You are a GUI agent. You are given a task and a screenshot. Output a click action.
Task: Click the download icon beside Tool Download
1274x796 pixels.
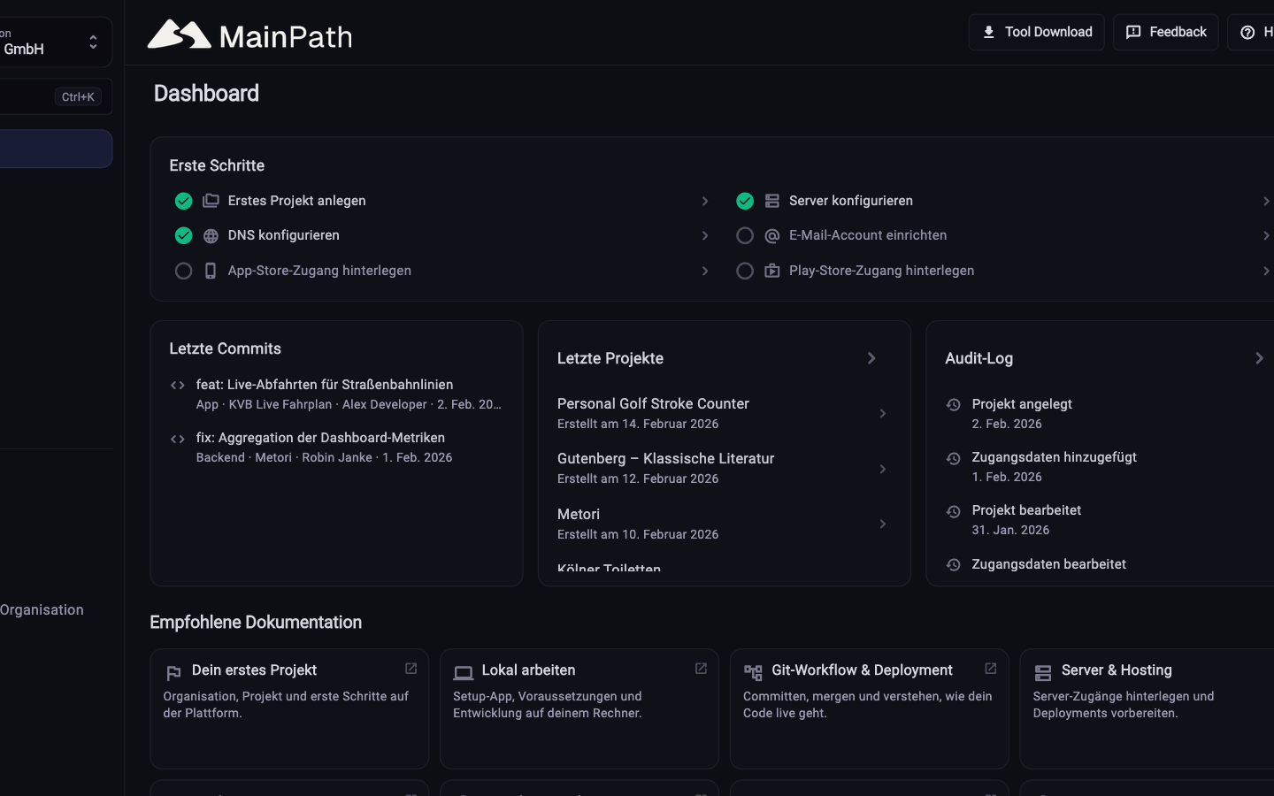coord(989,32)
